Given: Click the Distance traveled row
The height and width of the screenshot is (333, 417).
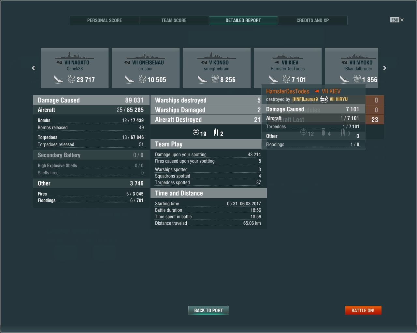Looking at the screenshot, I should [208, 223].
